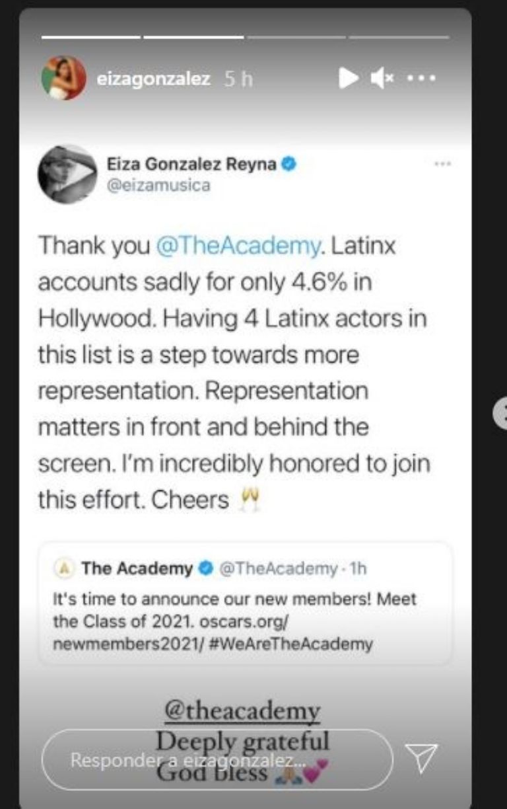Click The Academy's logo icon in the quote
Viewport: 507px width, 809px height.
tap(64, 568)
